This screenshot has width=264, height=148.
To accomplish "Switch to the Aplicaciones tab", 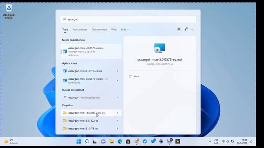I will pos(80,30).
